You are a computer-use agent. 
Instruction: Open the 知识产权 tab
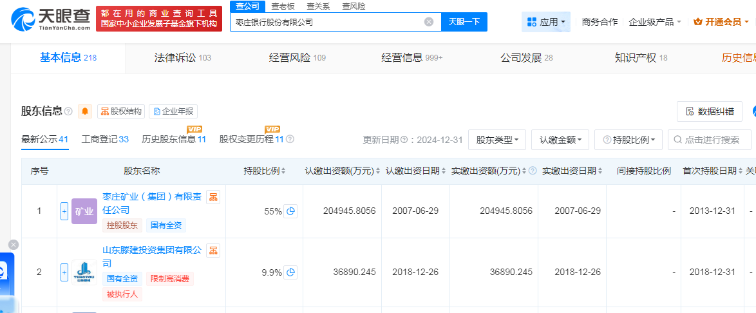tap(641, 58)
